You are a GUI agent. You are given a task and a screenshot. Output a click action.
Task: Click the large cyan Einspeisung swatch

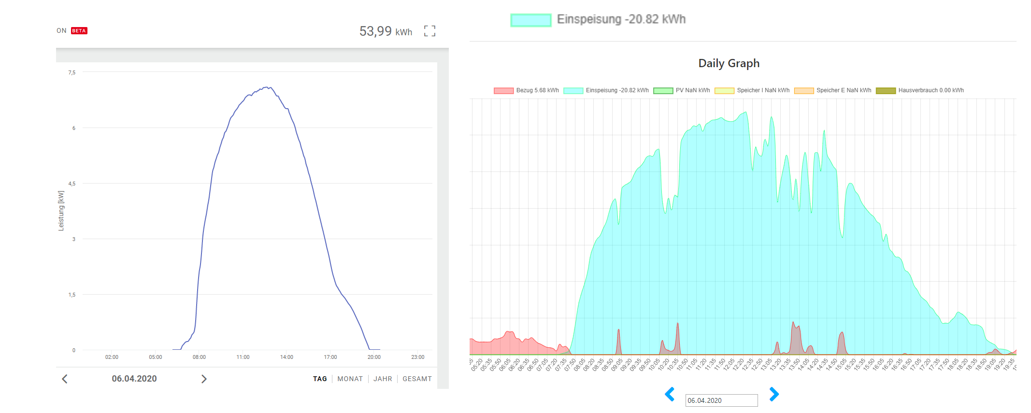pyautogui.click(x=530, y=20)
